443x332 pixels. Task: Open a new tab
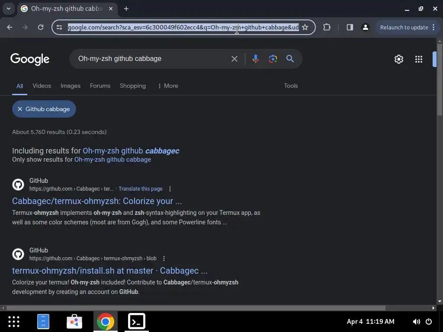pyautogui.click(x=126, y=9)
